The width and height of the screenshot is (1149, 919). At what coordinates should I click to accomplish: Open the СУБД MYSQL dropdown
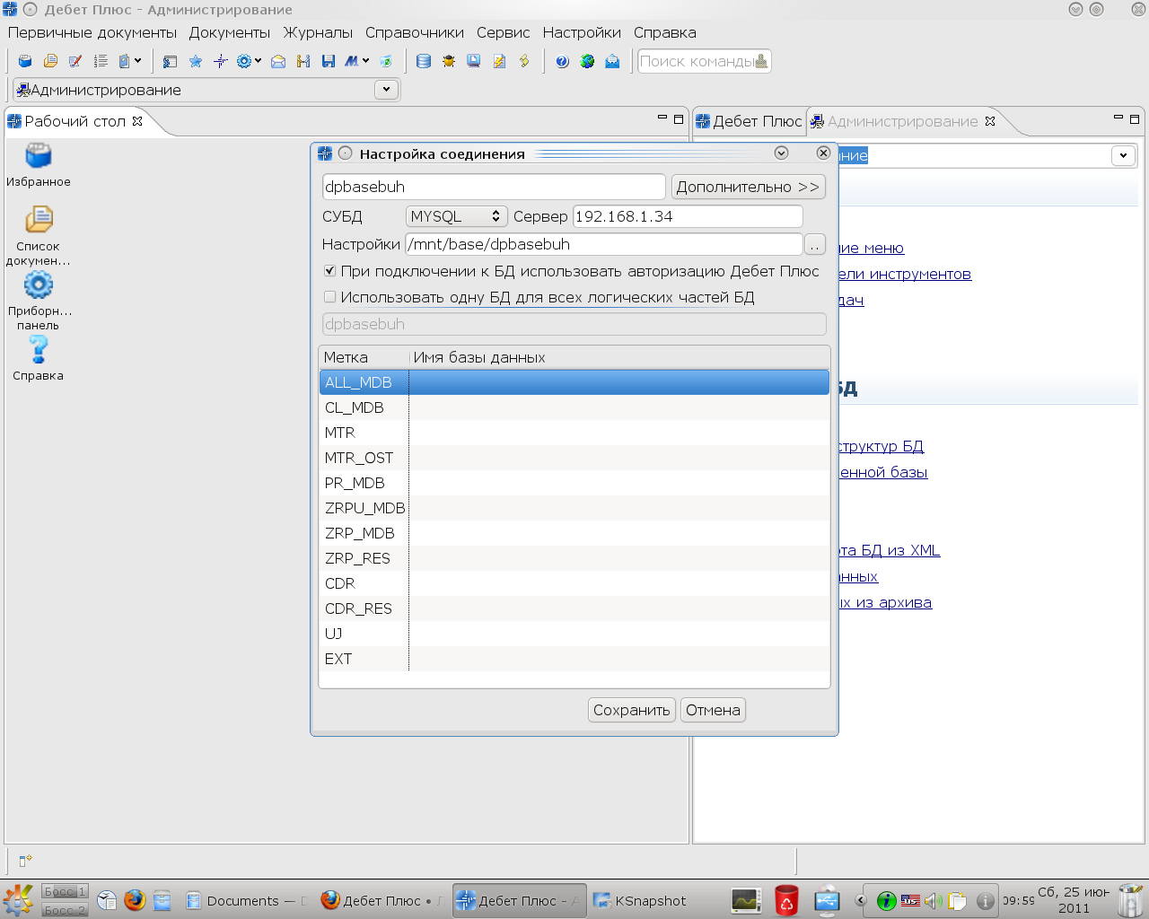point(456,216)
